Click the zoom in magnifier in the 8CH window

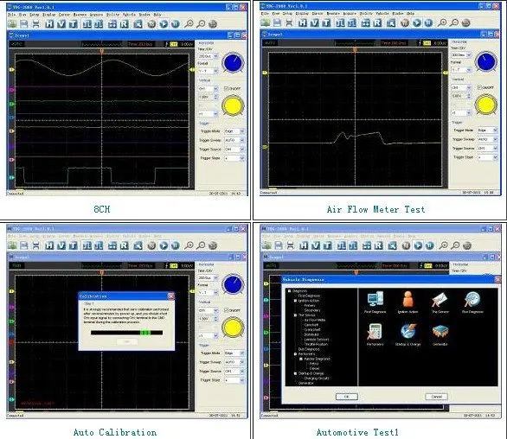coord(189,24)
